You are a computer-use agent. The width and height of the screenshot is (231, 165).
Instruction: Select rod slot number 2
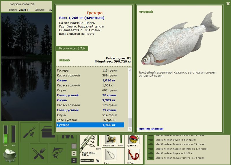pyautogui.click(x=74, y=153)
